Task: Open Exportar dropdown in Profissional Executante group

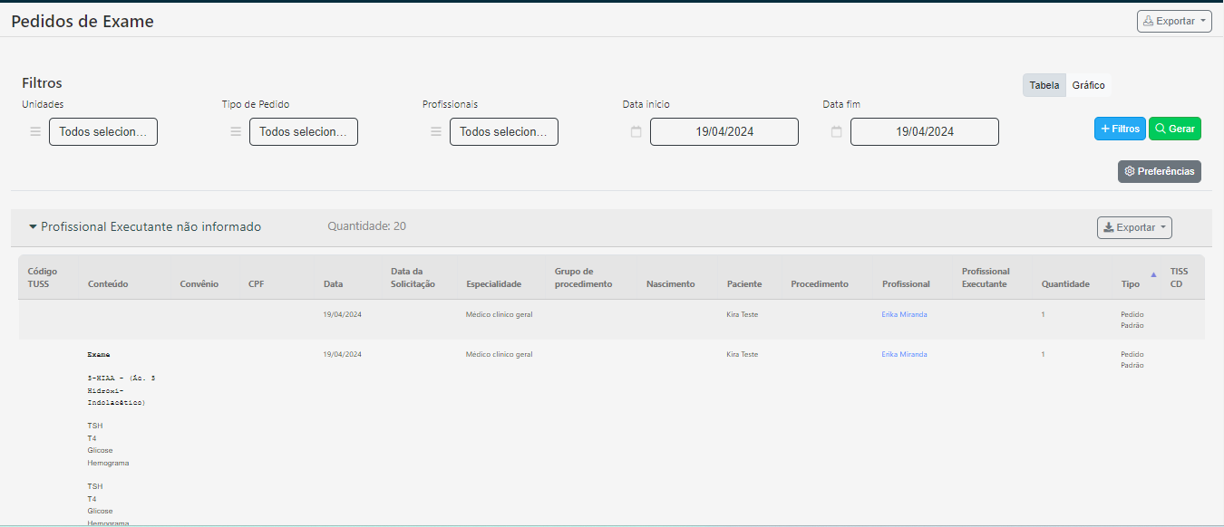Action: (1134, 227)
